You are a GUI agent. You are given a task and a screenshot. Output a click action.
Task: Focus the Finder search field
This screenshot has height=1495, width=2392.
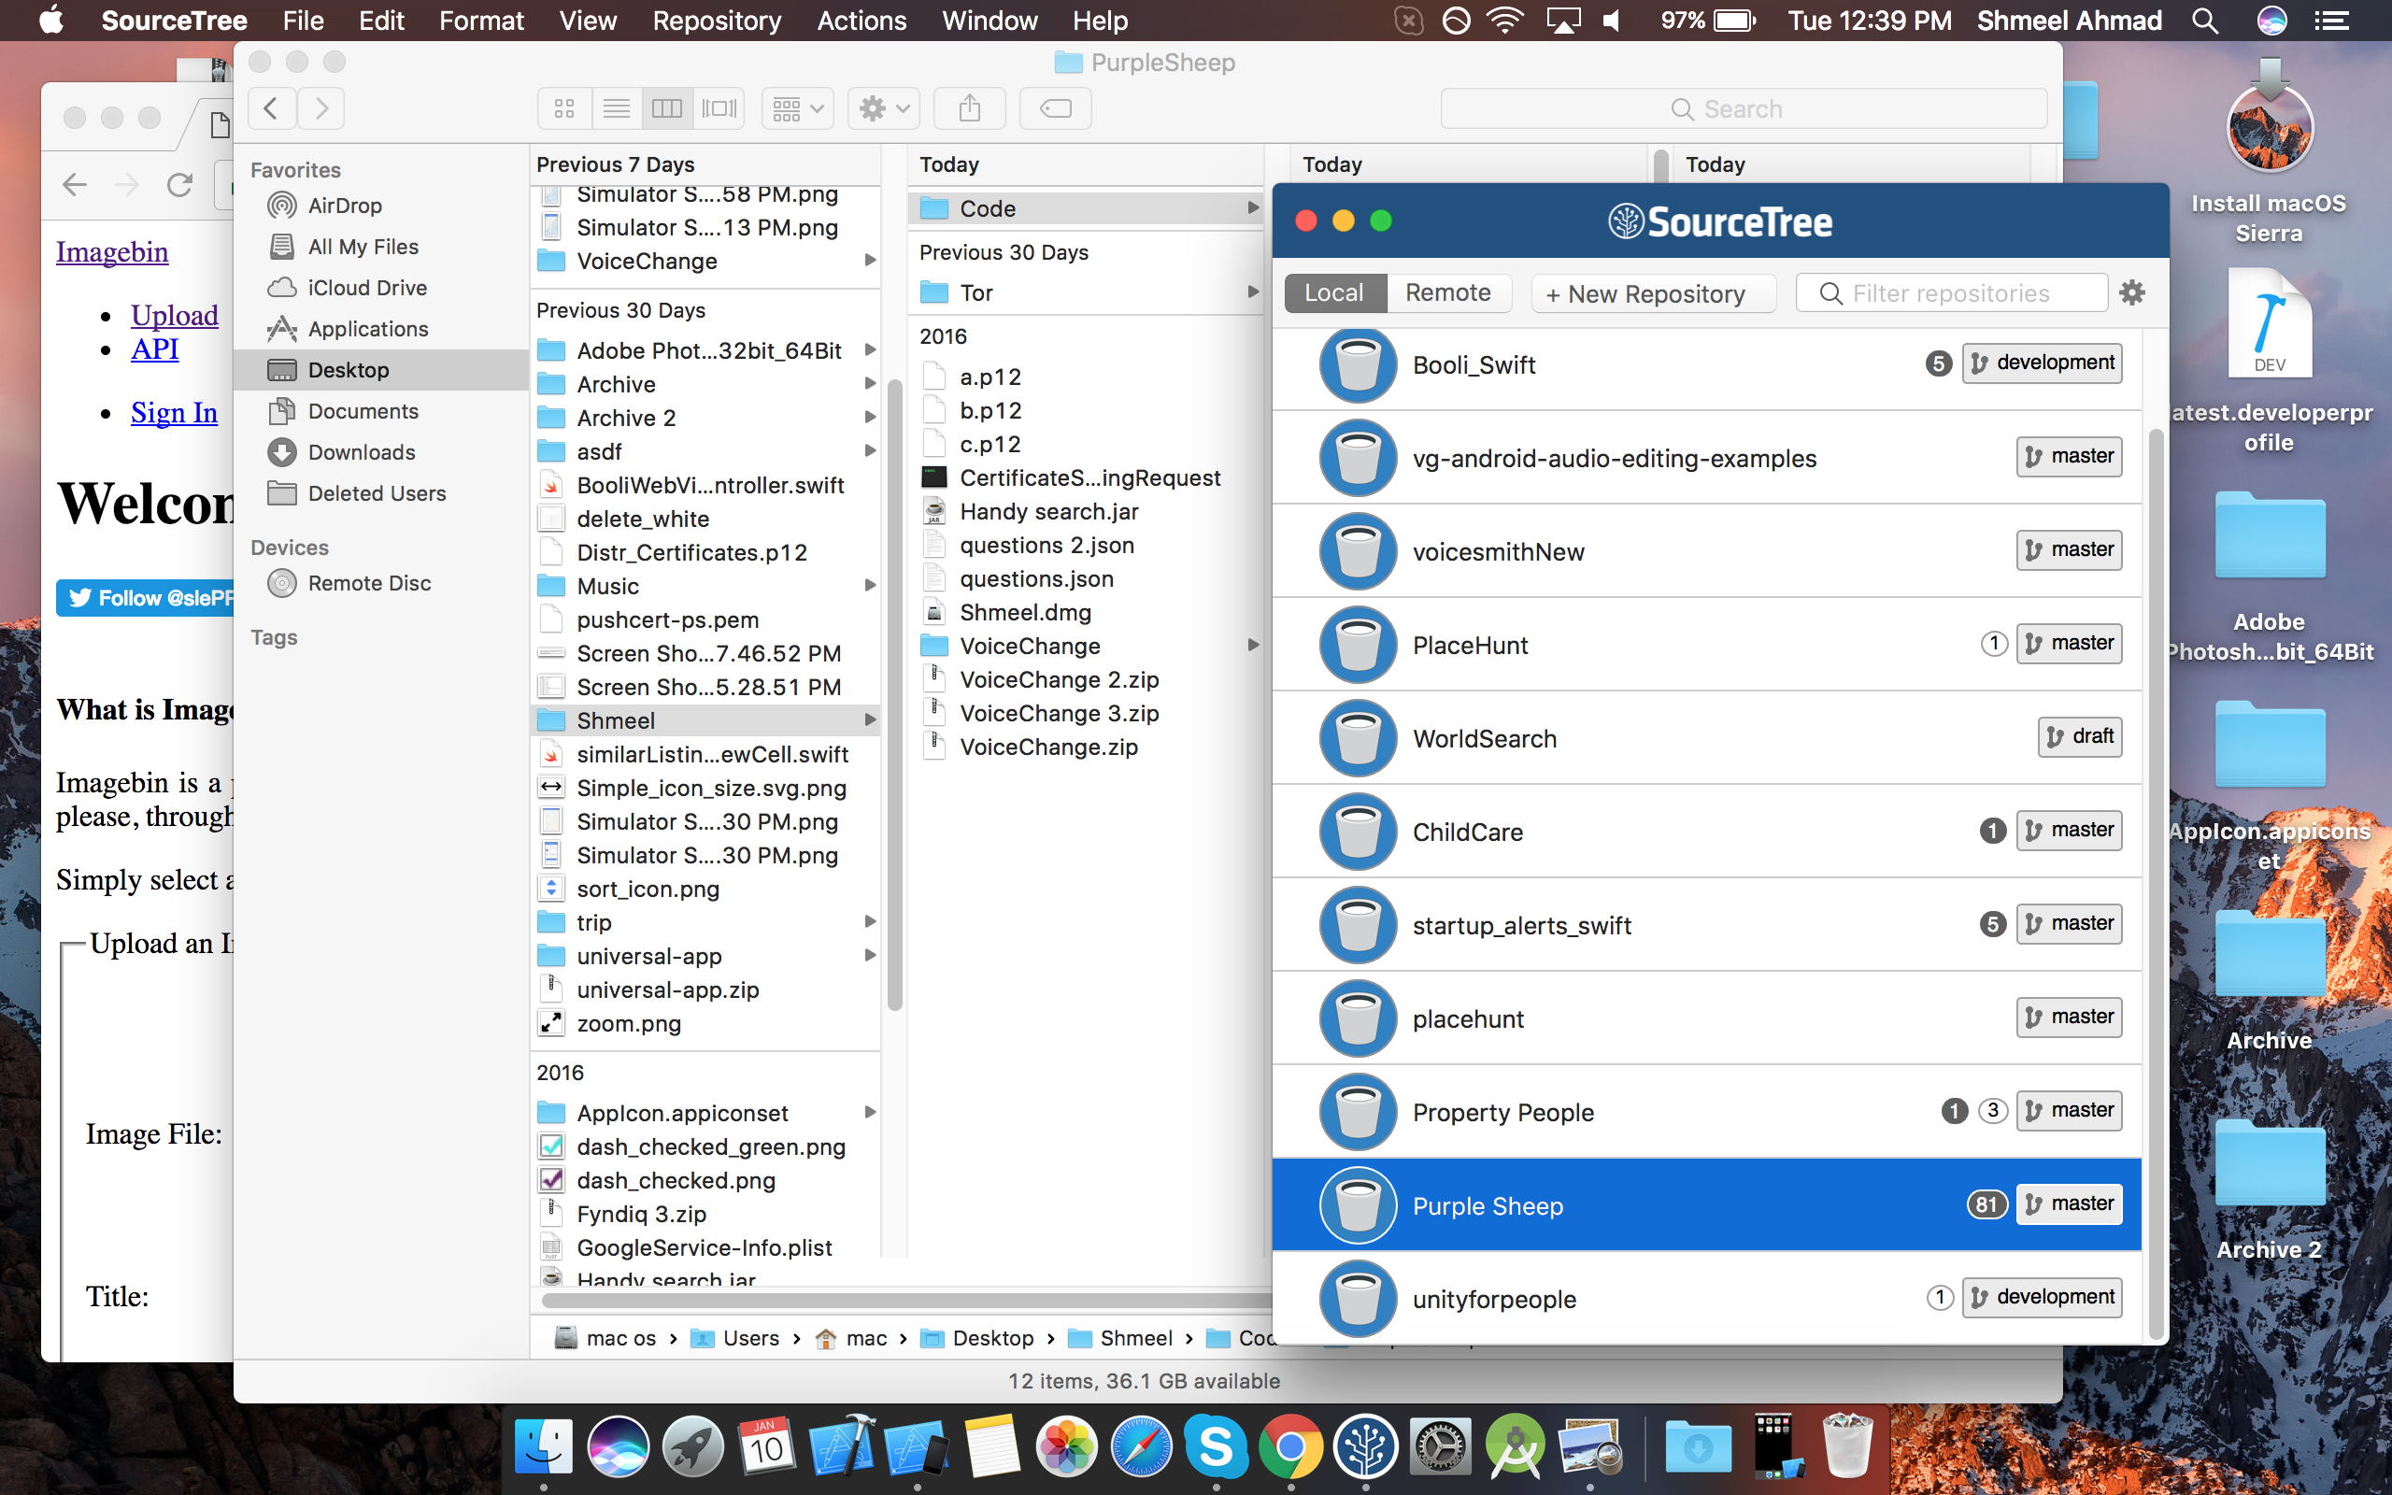click(1744, 108)
